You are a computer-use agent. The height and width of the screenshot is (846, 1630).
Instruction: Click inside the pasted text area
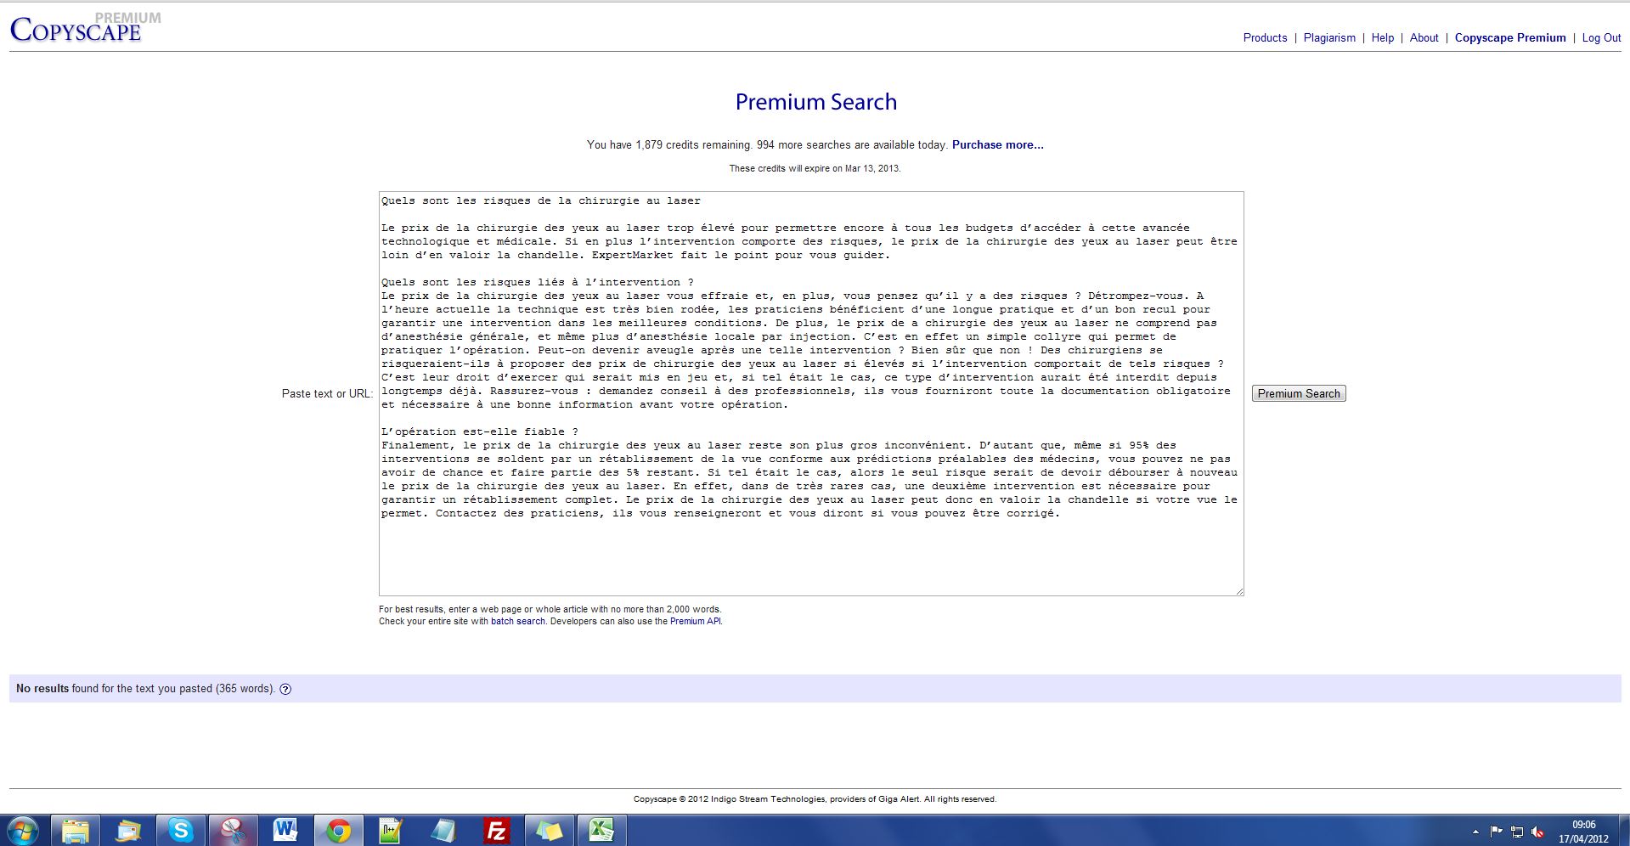tap(810, 552)
